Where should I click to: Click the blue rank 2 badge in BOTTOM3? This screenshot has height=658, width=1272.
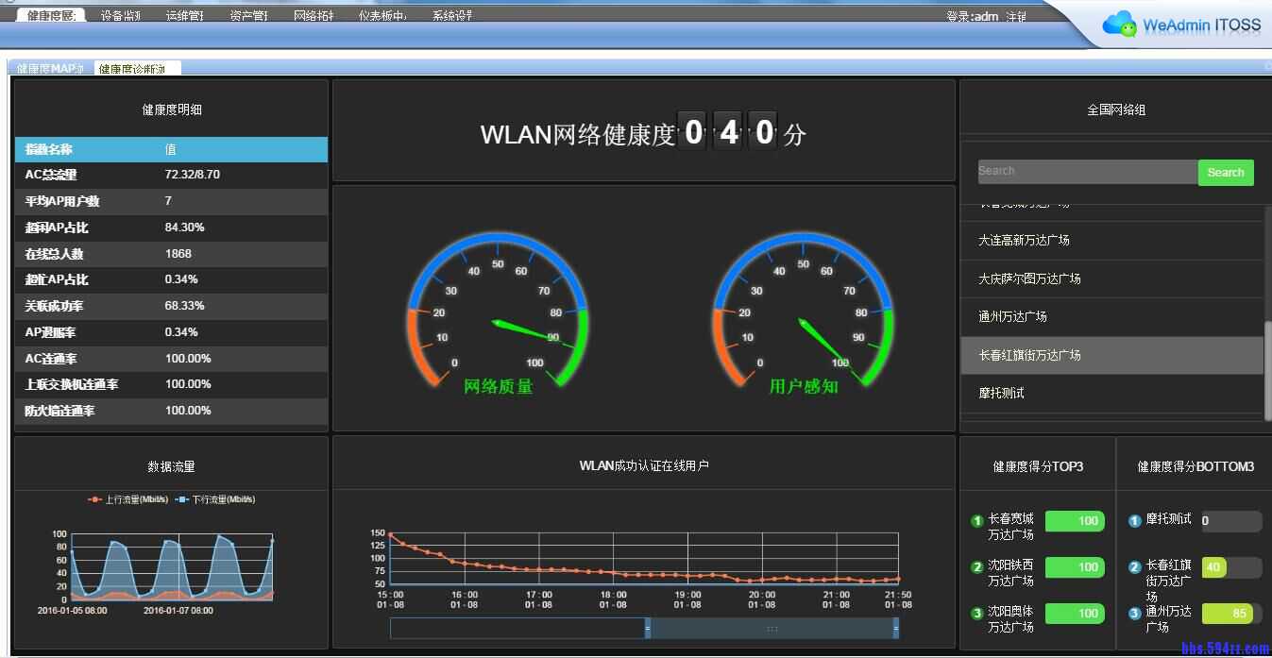1135,567
